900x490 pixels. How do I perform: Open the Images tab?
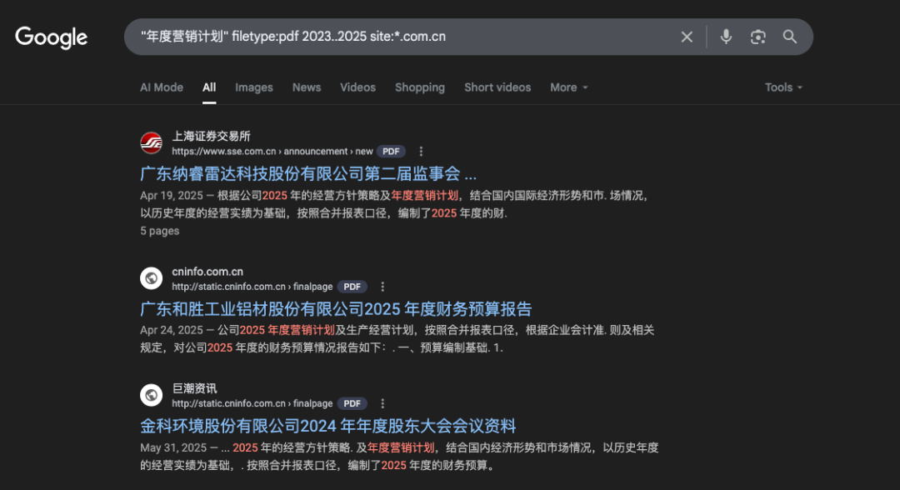pyautogui.click(x=253, y=87)
